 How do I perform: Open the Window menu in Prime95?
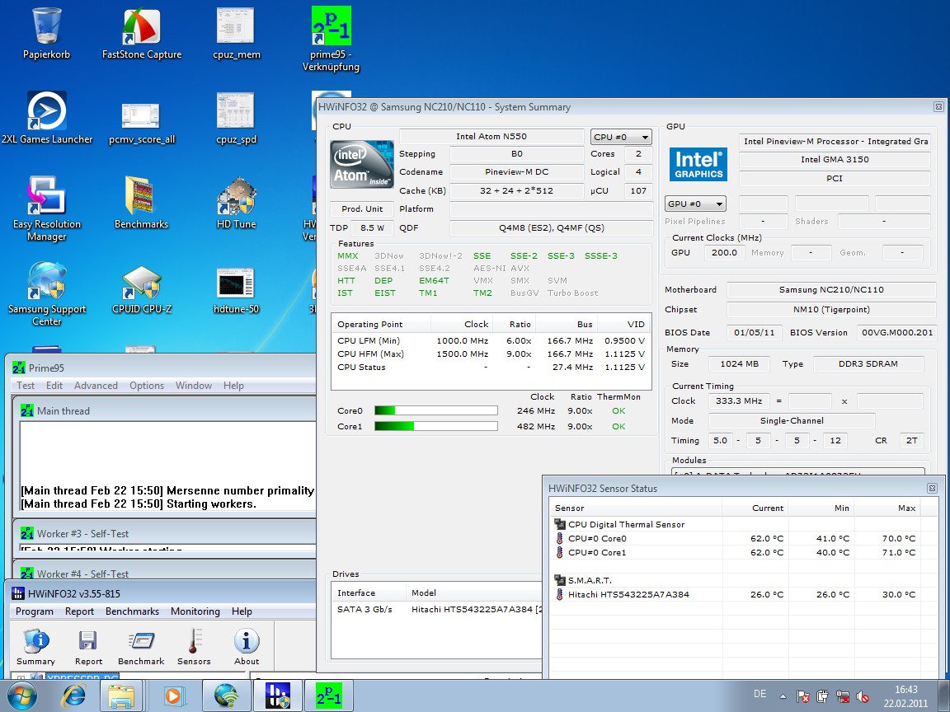pos(194,385)
